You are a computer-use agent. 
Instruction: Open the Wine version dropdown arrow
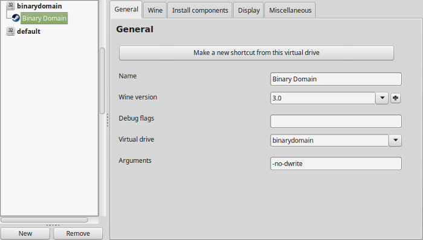[382, 98]
